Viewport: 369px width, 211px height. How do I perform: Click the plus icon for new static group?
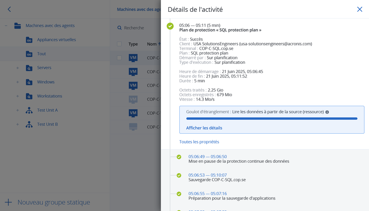8,202
